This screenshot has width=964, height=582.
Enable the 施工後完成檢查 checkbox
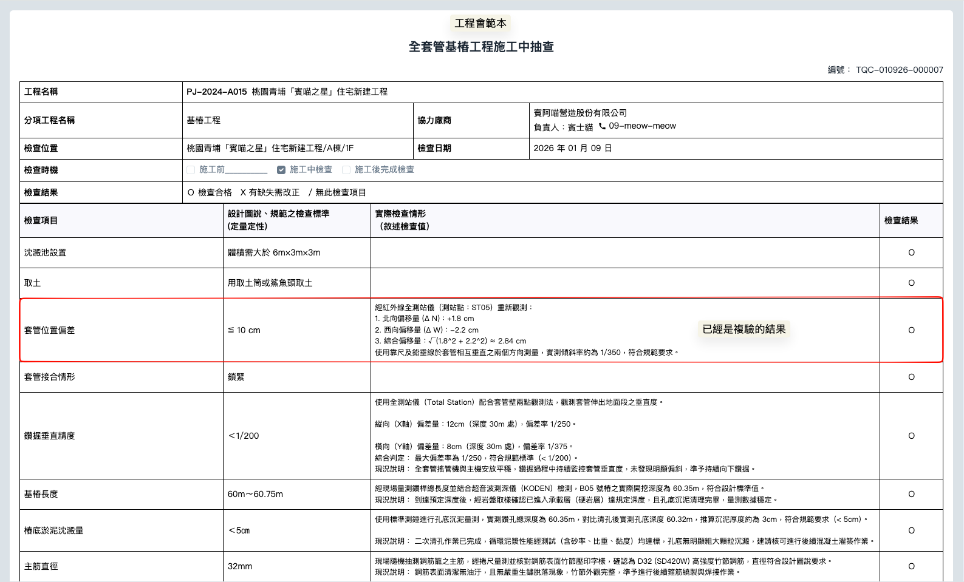coord(346,170)
